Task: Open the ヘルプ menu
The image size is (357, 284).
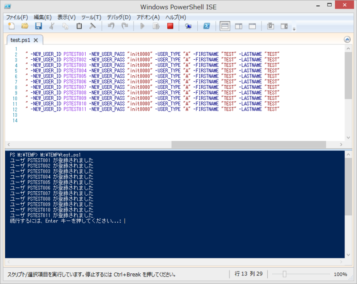Action: point(176,17)
